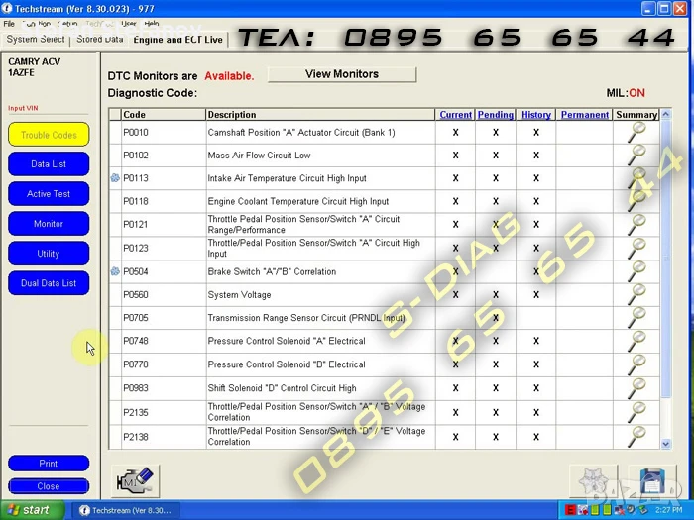The width and height of the screenshot is (694, 520).
Task: Open the Data List panel
Action: tap(49, 164)
